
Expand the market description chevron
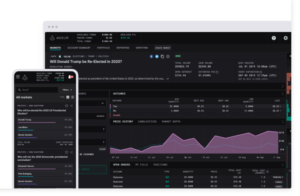(168, 79)
